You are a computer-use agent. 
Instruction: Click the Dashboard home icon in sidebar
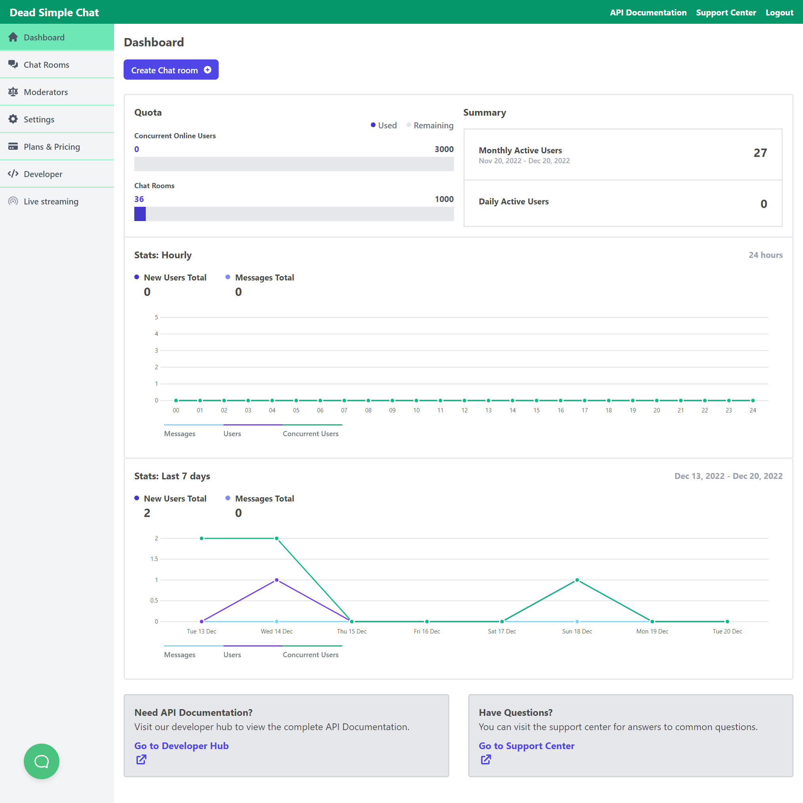coord(13,37)
